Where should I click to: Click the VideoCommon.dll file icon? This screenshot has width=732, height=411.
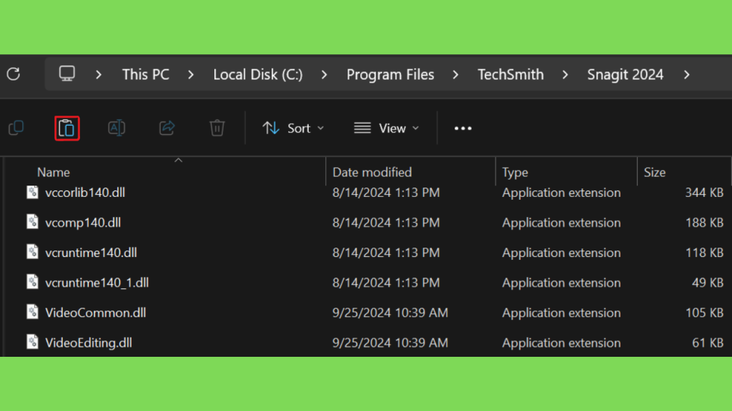pyautogui.click(x=32, y=312)
